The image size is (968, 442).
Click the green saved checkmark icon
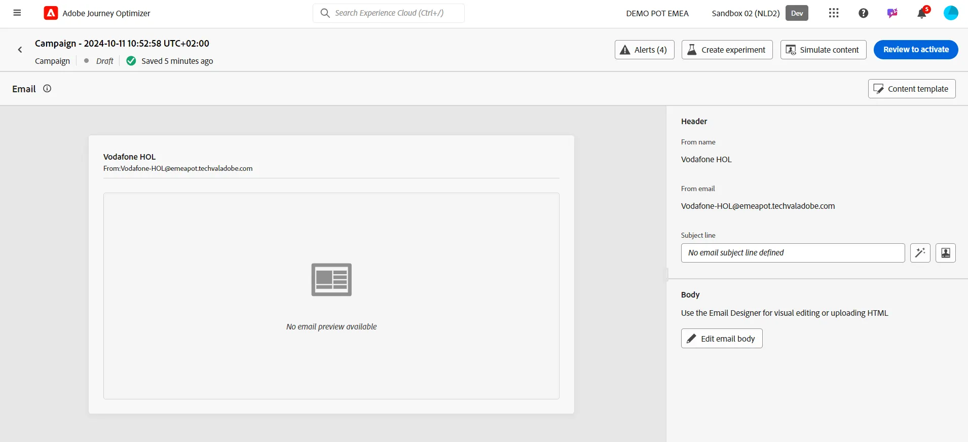tap(131, 61)
